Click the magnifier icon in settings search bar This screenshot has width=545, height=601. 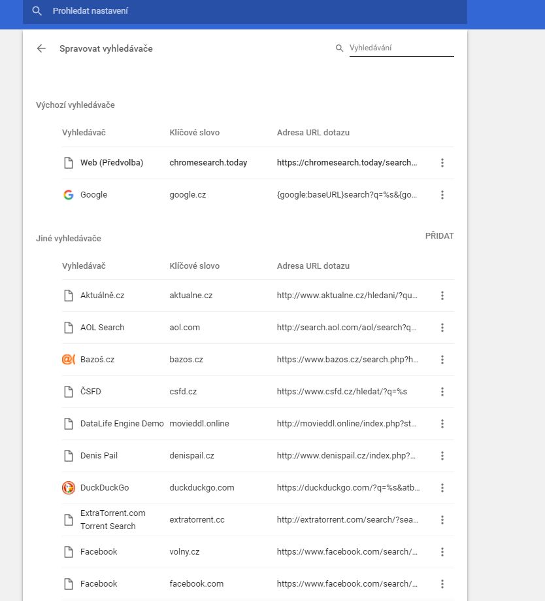[x=37, y=10]
